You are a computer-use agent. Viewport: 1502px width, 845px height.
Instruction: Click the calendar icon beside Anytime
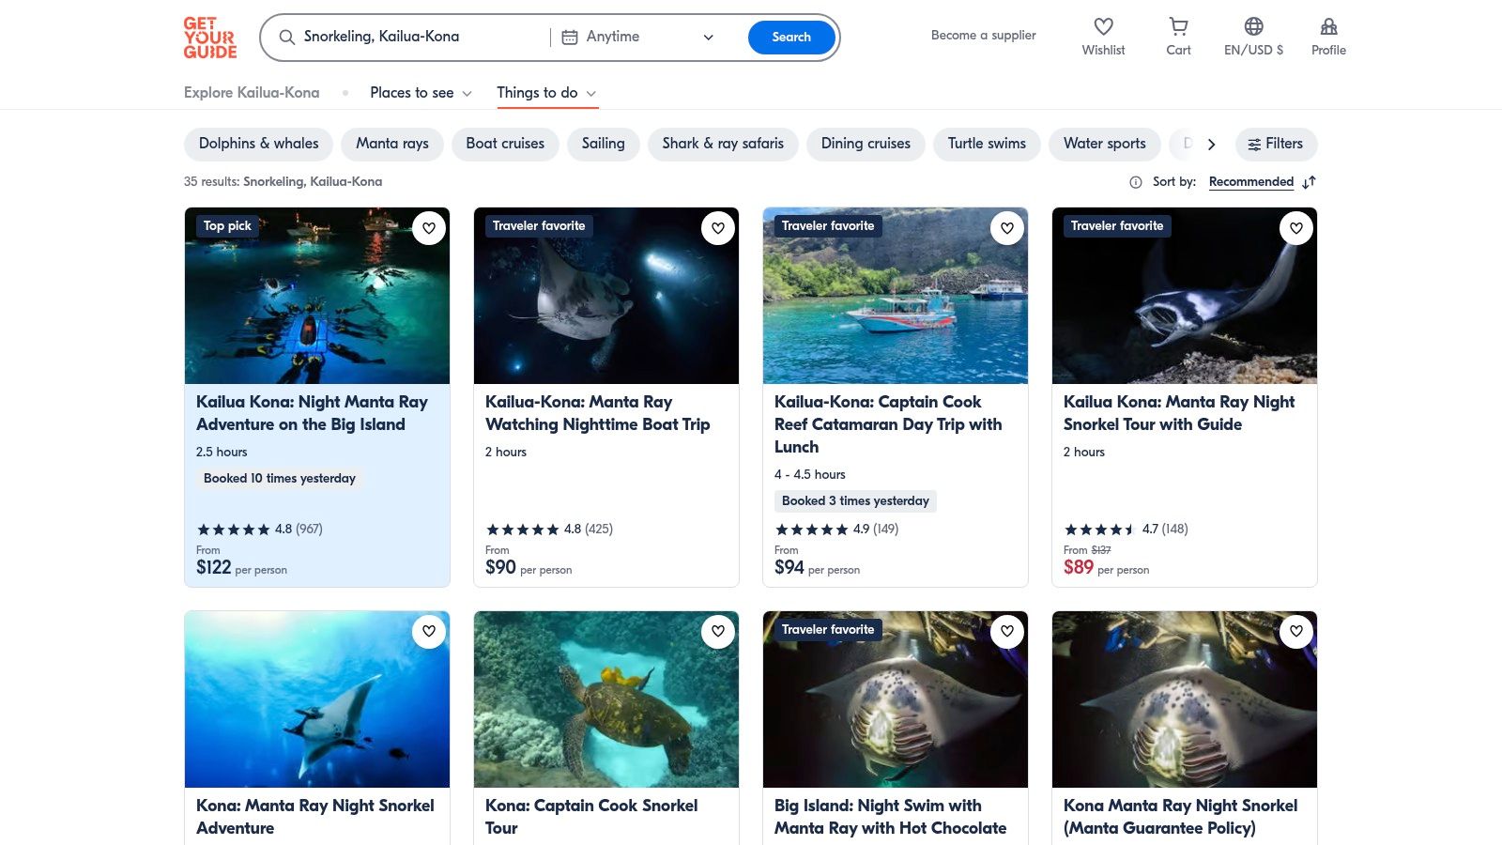[x=570, y=38]
